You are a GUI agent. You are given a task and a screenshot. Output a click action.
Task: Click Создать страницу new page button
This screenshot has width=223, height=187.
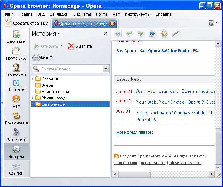[x=26, y=23]
